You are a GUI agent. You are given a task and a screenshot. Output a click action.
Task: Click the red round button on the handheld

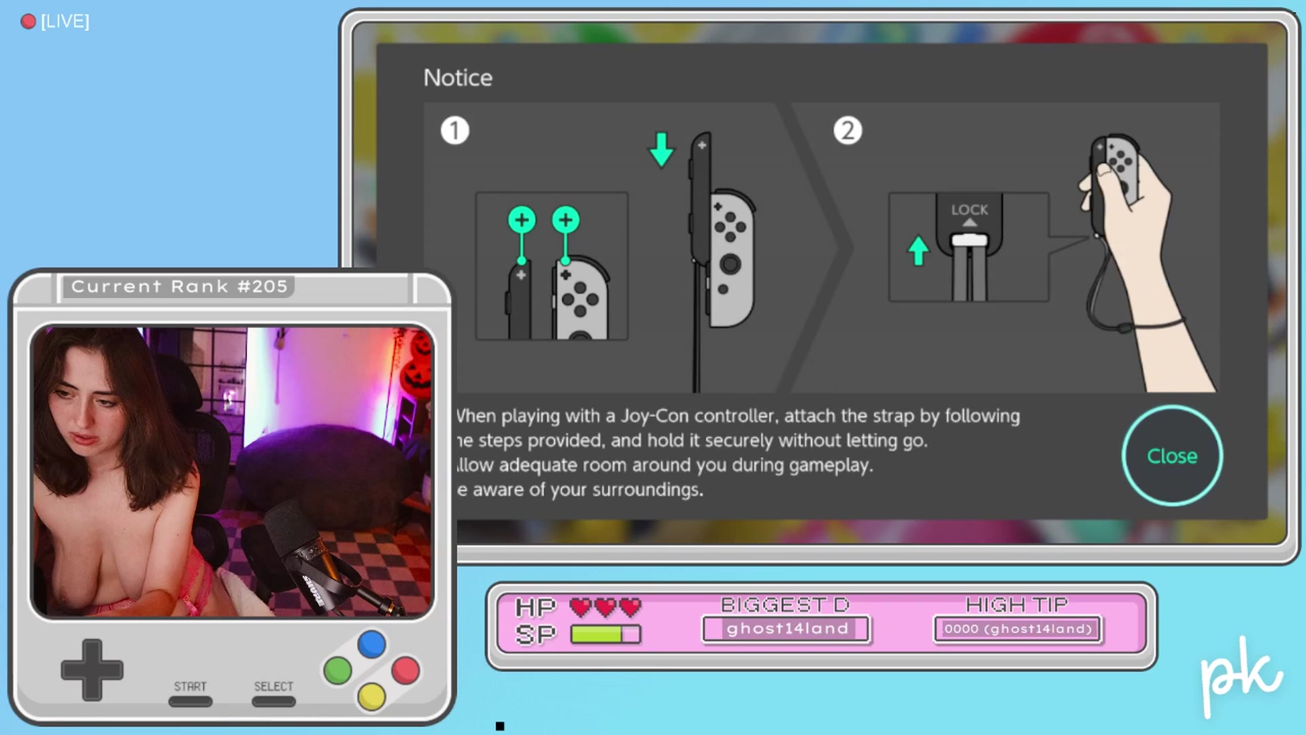[406, 670]
